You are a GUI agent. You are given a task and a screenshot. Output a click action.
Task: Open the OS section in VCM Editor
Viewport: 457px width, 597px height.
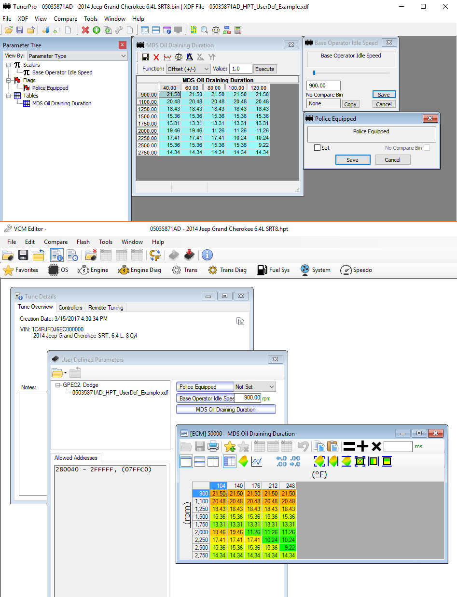click(x=58, y=270)
